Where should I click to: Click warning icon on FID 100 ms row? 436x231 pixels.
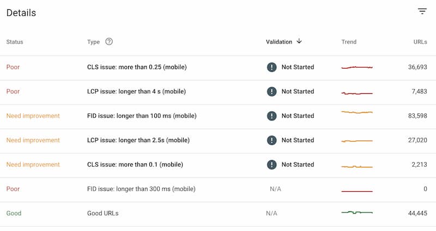point(271,115)
